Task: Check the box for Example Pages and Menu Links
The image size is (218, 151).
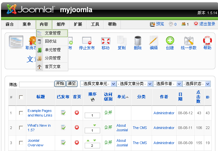Action: click(21, 113)
